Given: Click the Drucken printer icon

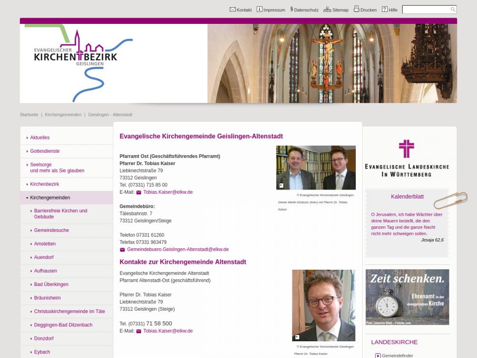Looking at the screenshot, I should 356,10.
